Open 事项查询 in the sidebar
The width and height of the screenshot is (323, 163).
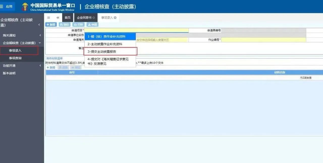15,58
